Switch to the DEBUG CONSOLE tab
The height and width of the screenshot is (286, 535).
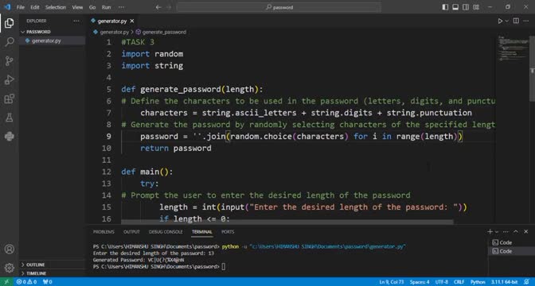166,232
